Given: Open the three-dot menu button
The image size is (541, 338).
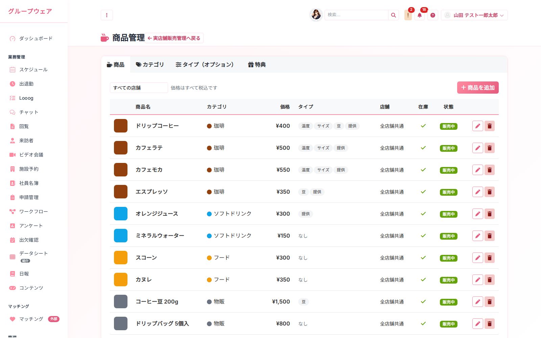Looking at the screenshot, I should coord(107,15).
